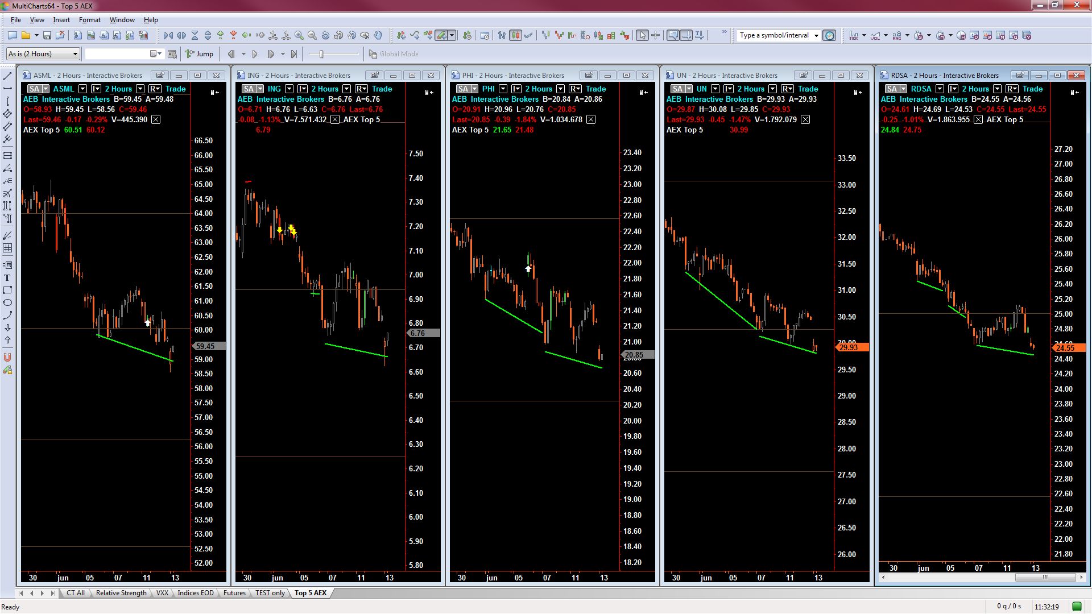Viewport: 1092px width, 614px height.
Task: Open the ING chart interval dropdown
Action: (346, 89)
